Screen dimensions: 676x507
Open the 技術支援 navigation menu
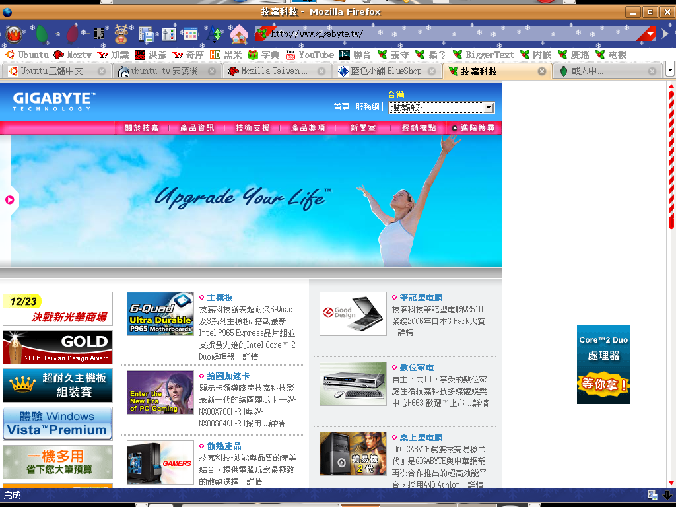(253, 128)
